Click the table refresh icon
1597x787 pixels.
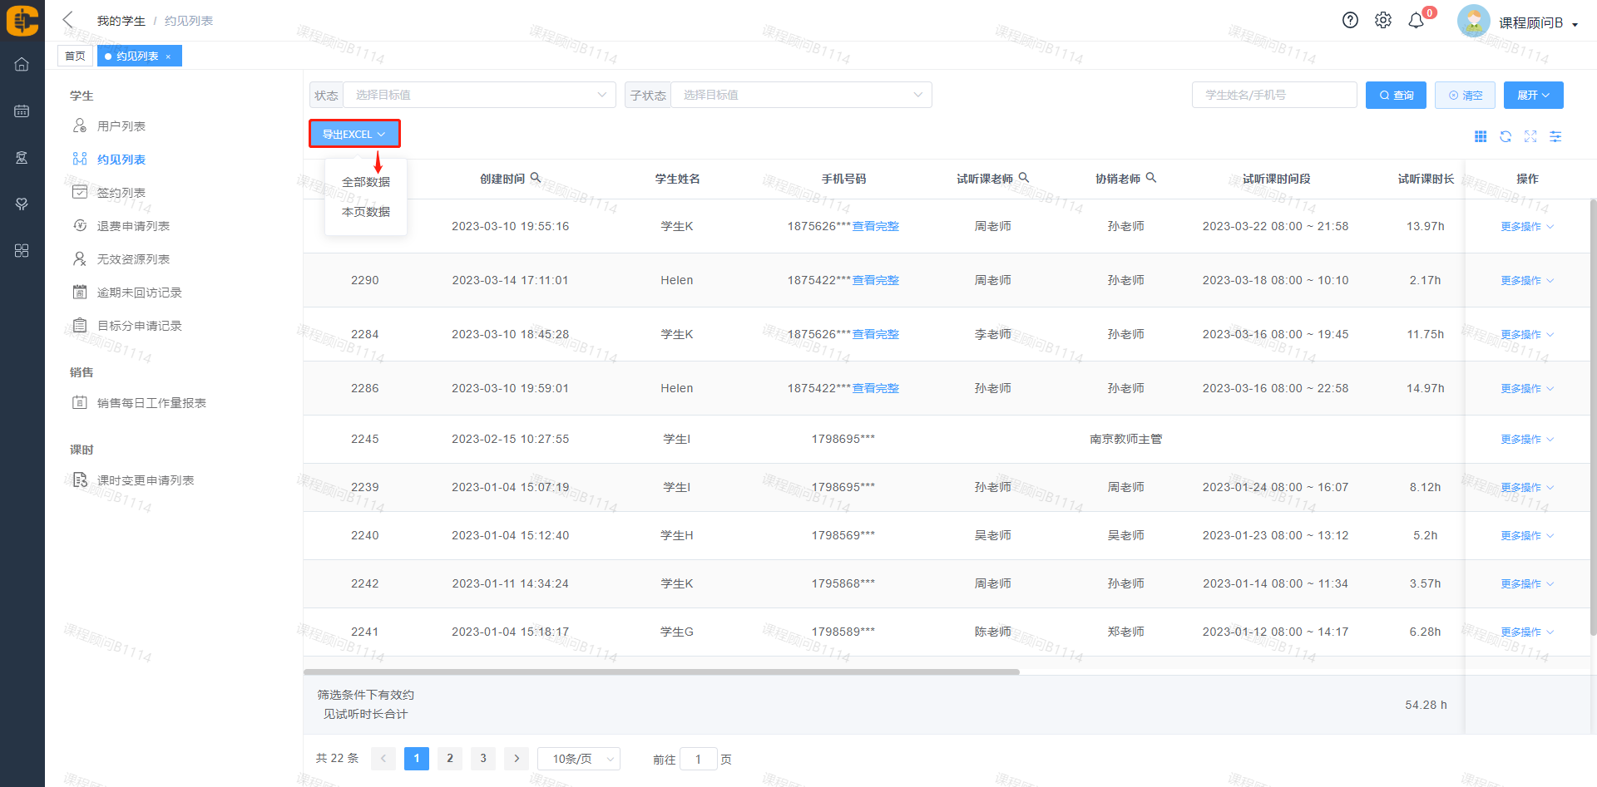click(1506, 136)
